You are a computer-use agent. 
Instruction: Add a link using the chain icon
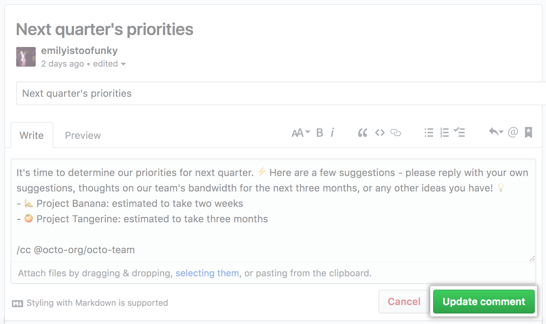click(396, 133)
